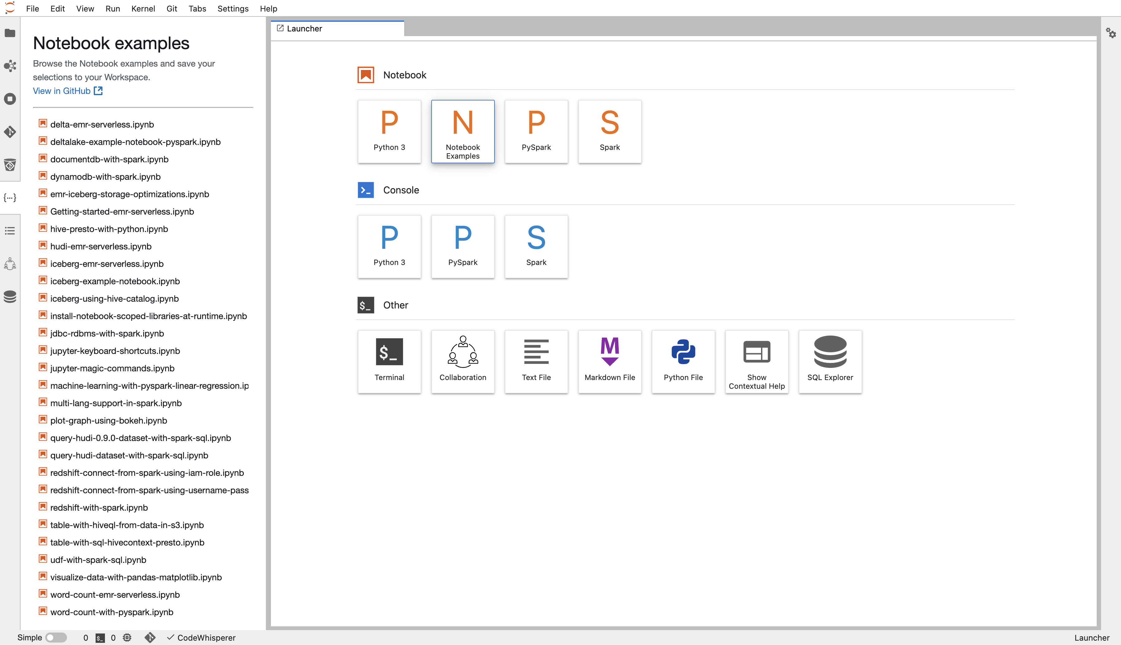Open the Git sidebar panel

tap(10, 132)
